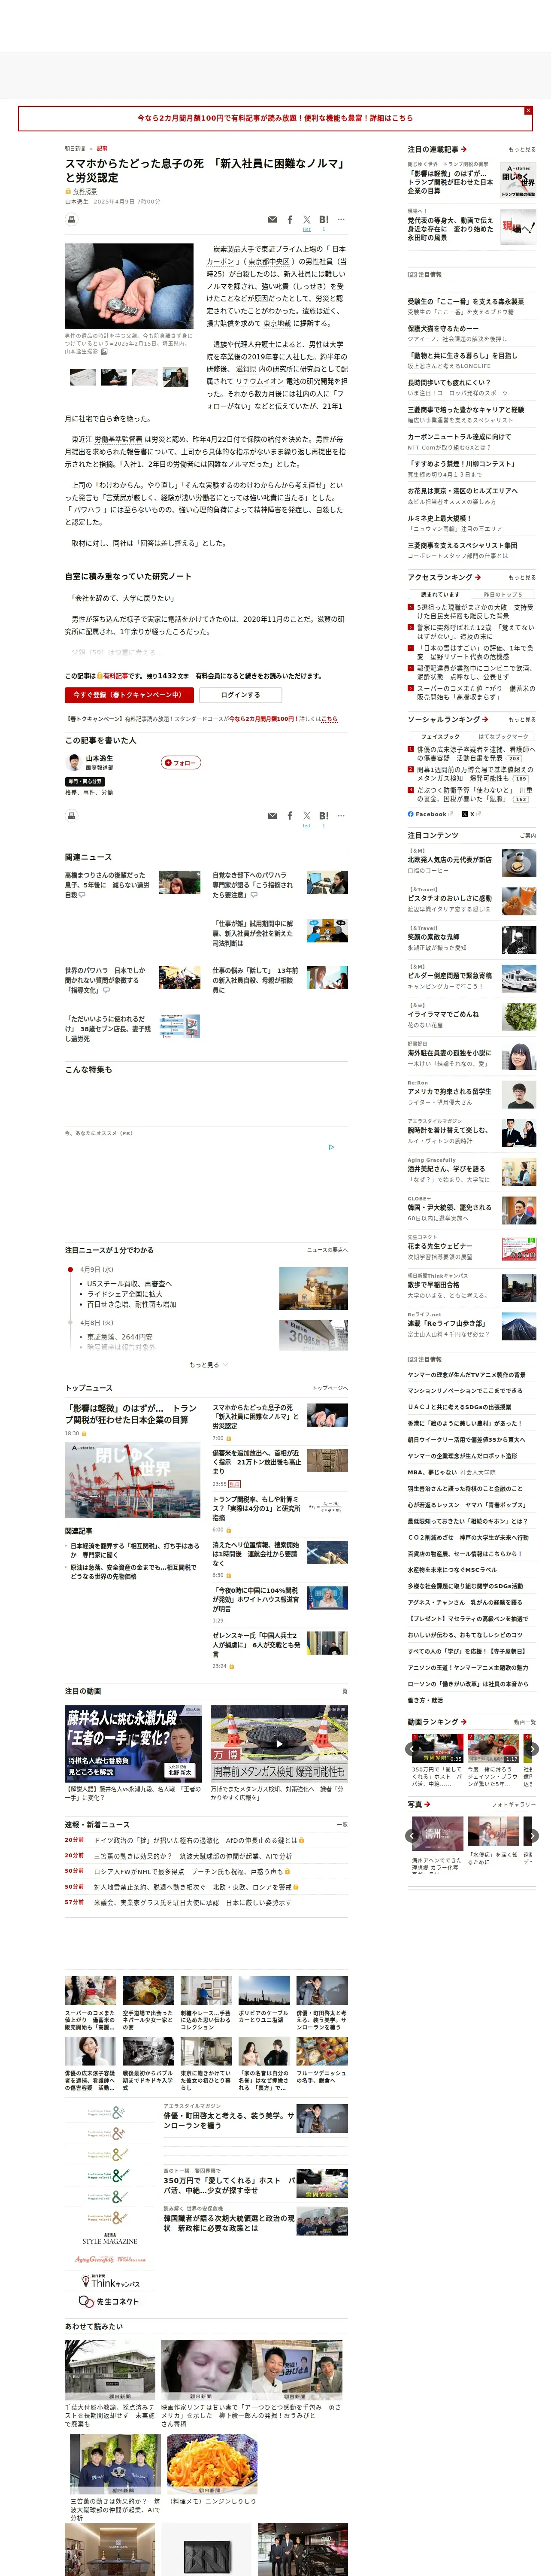Open ご案内 link beside 注目コンテンツ
Viewport: 551px width, 2576px height.
(x=527, y=835)
